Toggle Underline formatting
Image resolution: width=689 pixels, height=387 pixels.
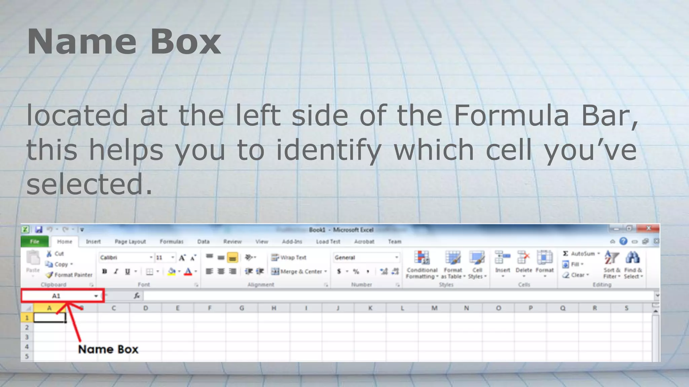coord(128,271)
